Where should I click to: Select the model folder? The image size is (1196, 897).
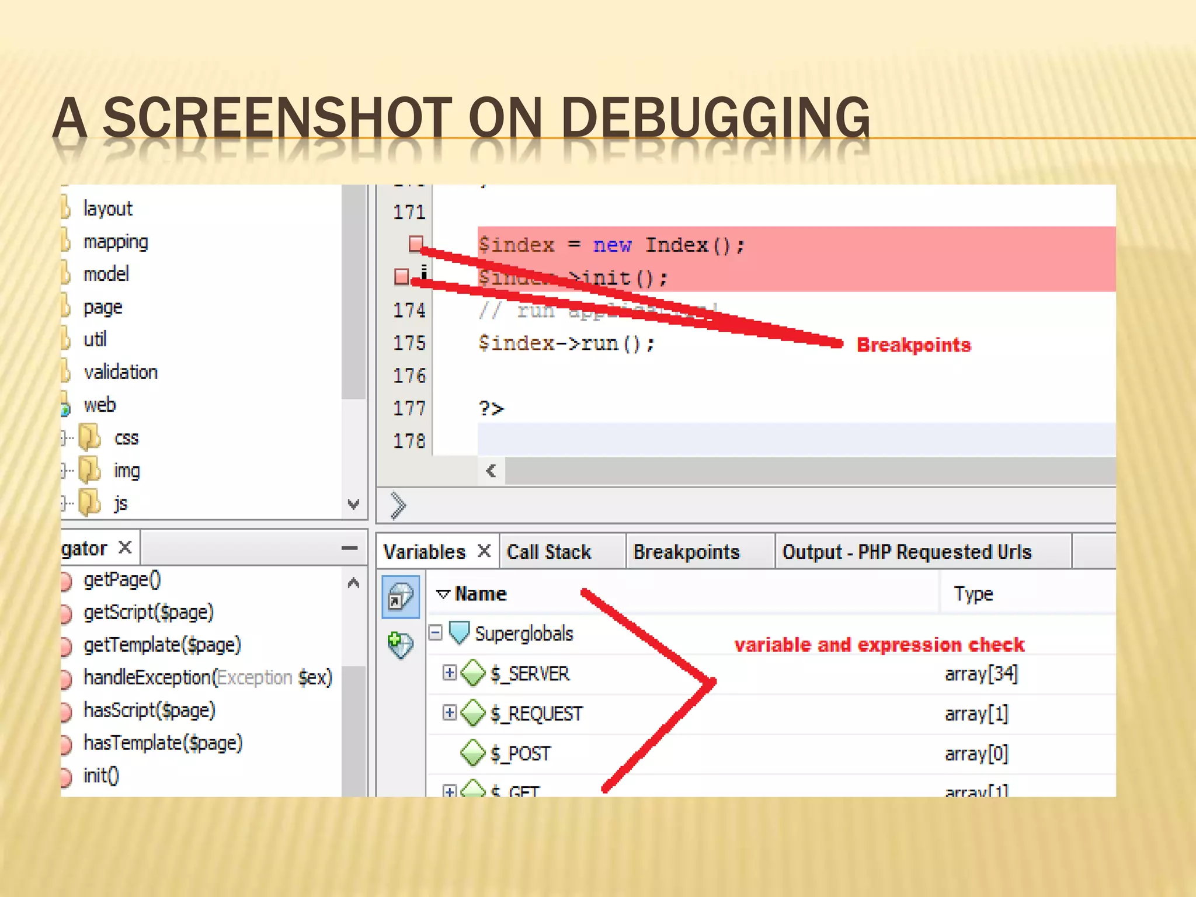click(x=106, y=274)
